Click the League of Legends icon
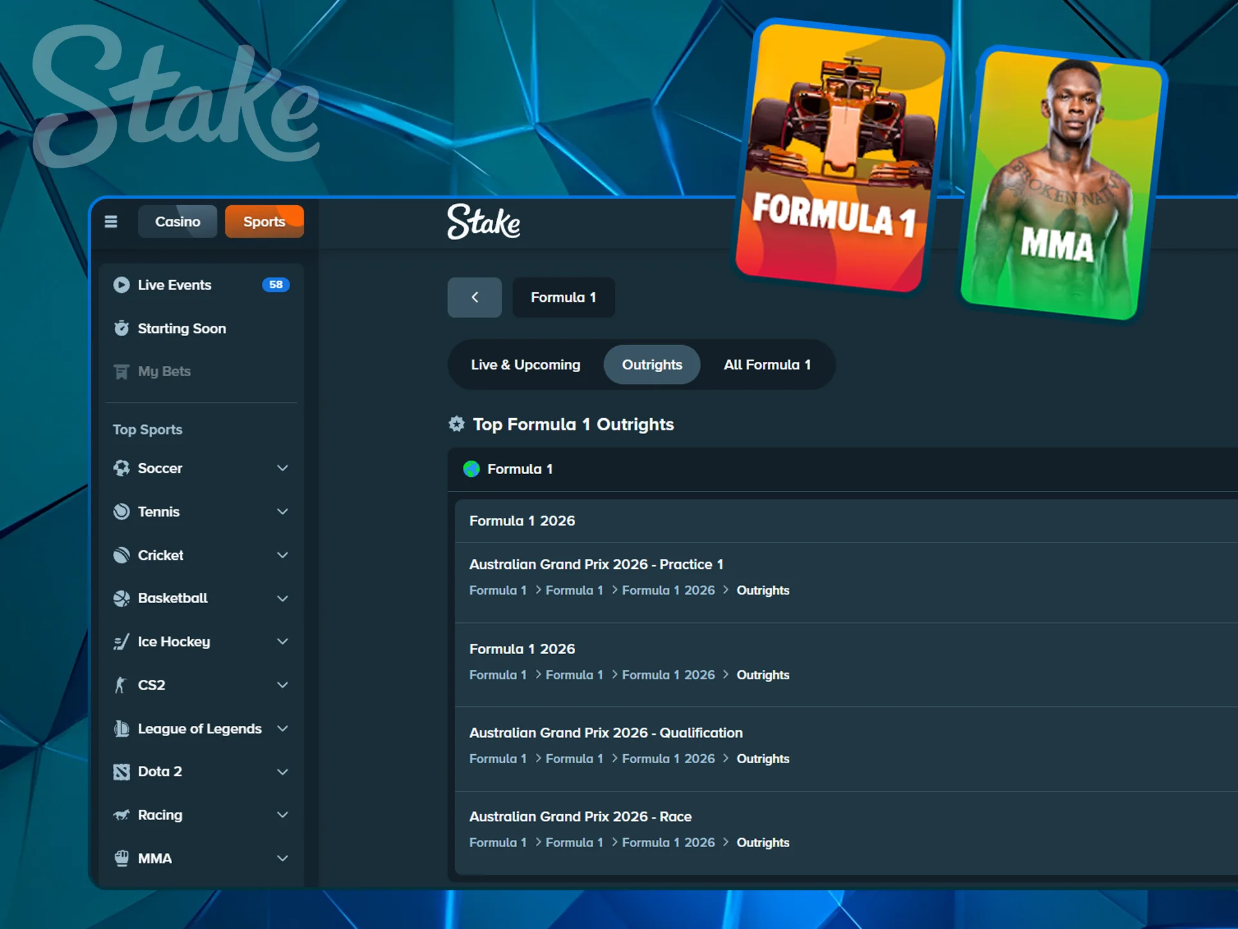Screen dimensions: 1238x929 coord(121,728)
